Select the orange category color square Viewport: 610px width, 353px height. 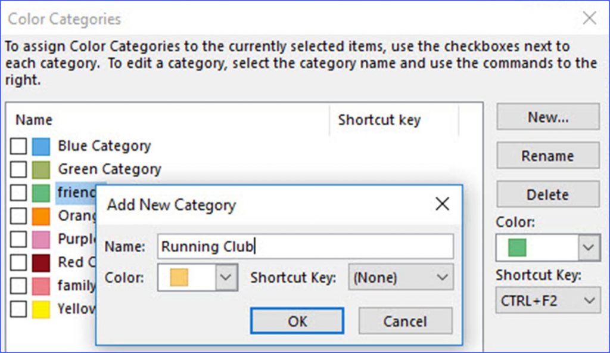(x=41, y=216)
